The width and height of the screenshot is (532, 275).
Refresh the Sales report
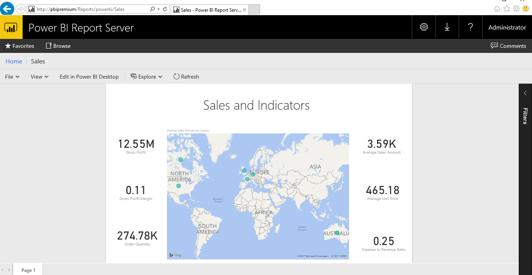pyautogui.click(x=186, y=77)
